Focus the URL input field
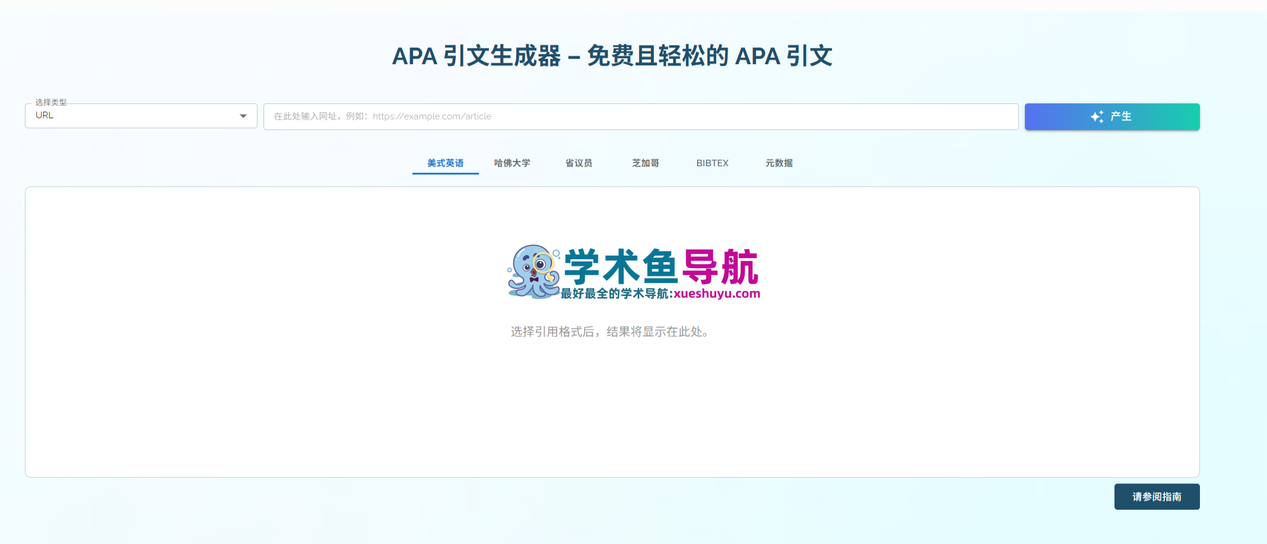The height and width of the screenshot is (544, 1267). tap(641, 116)
